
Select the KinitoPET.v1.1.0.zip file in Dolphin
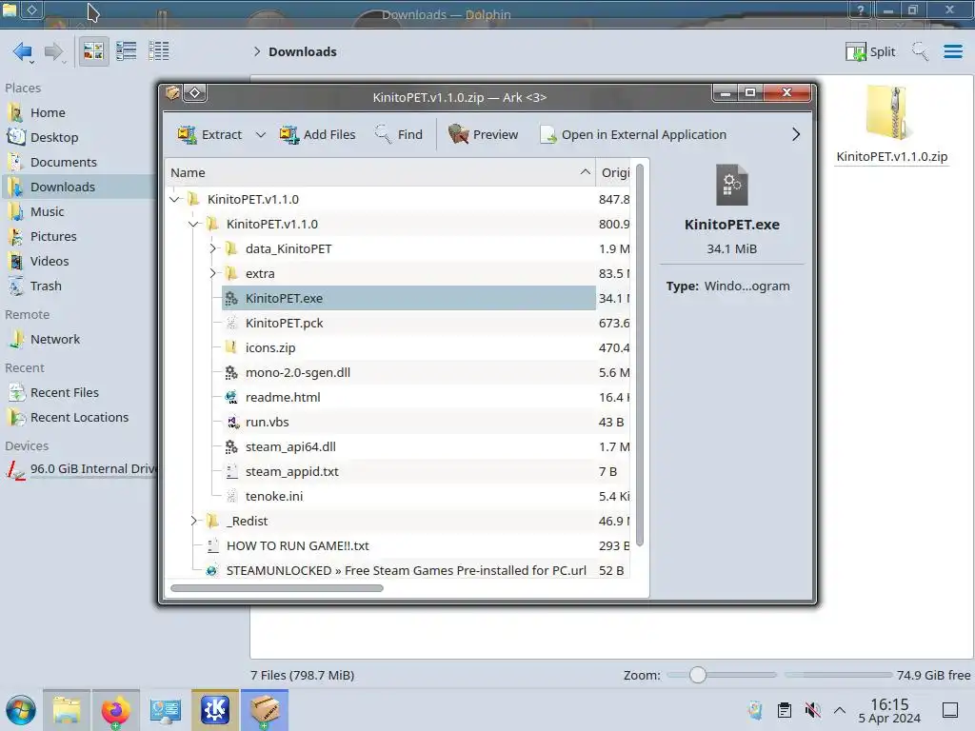pos(891,125)
